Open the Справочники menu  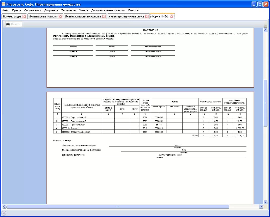tap(33, 10)
